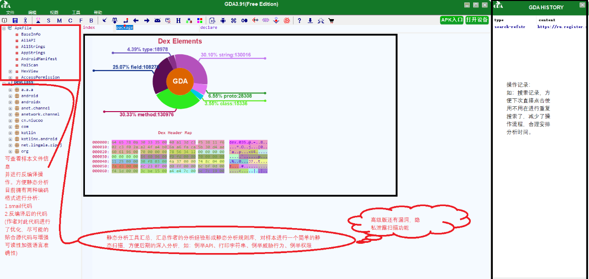Click the M letter toolbar icon
The height and width of the screenshot is (279, 589).
tap(59, 21)
